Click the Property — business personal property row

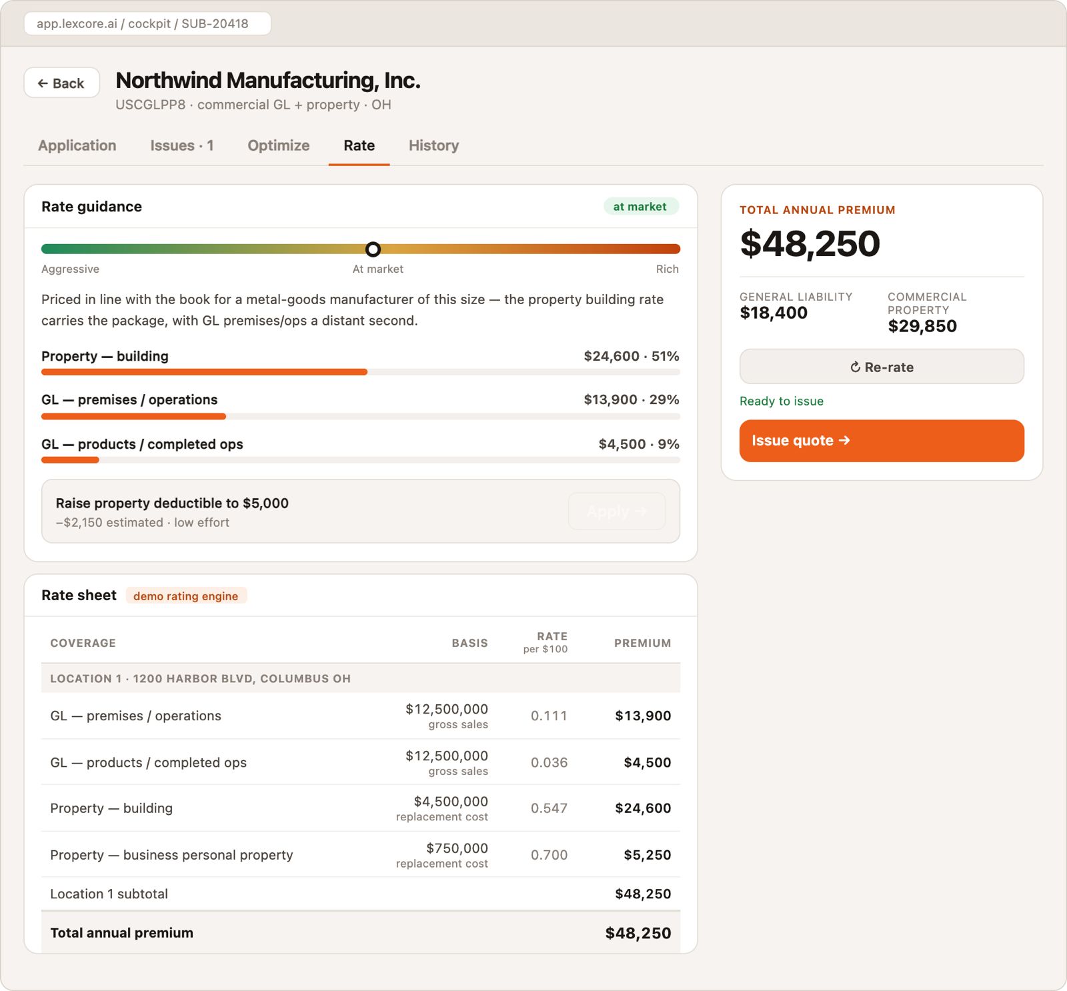(x=361, y=855)
